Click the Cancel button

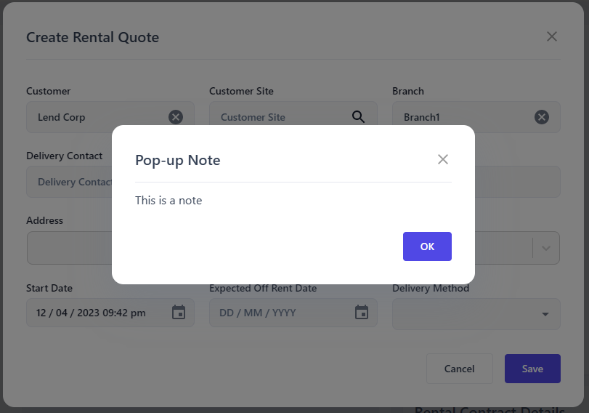[x=459, y=369]
